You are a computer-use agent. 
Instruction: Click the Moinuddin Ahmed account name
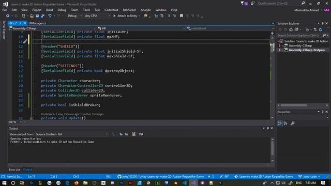coord(307,10)
